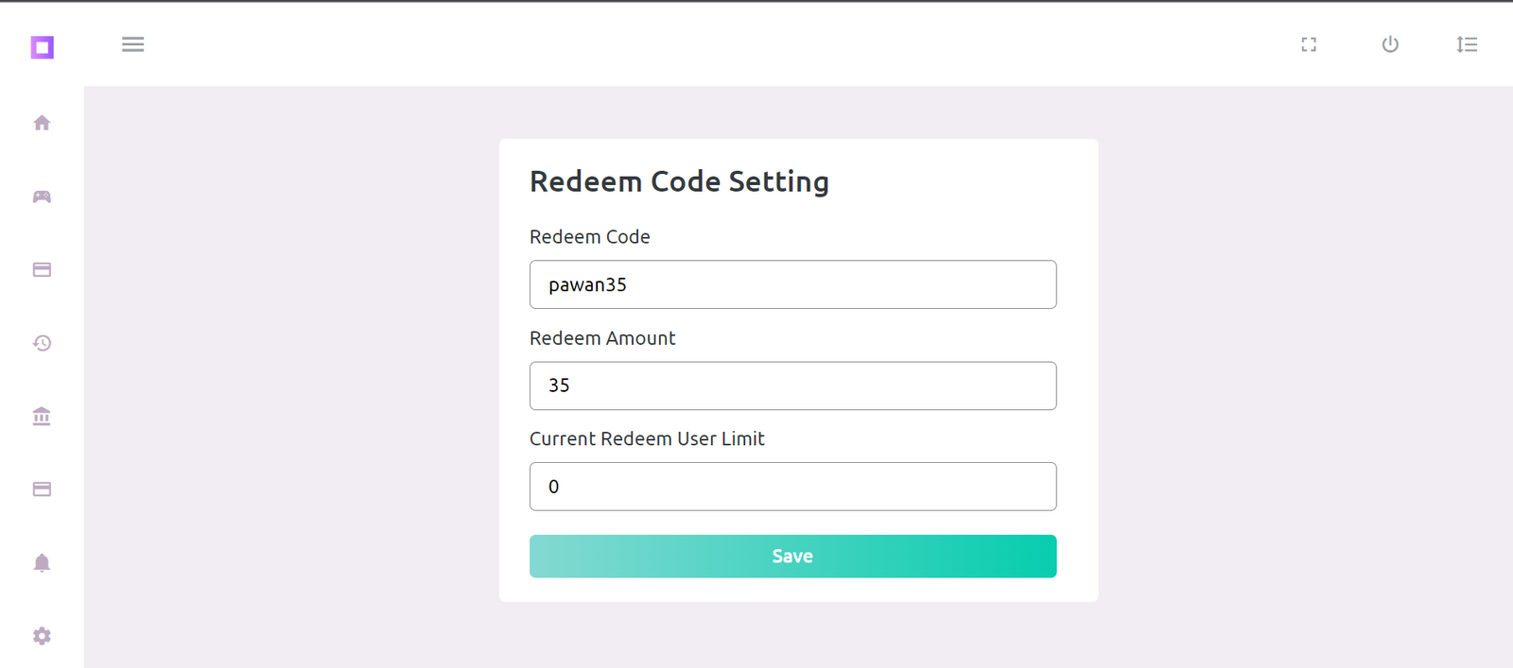Toggle fullscreen mode icon
The width and height of the screenshot is (1513, 668).
click(x=1309, y=44)
